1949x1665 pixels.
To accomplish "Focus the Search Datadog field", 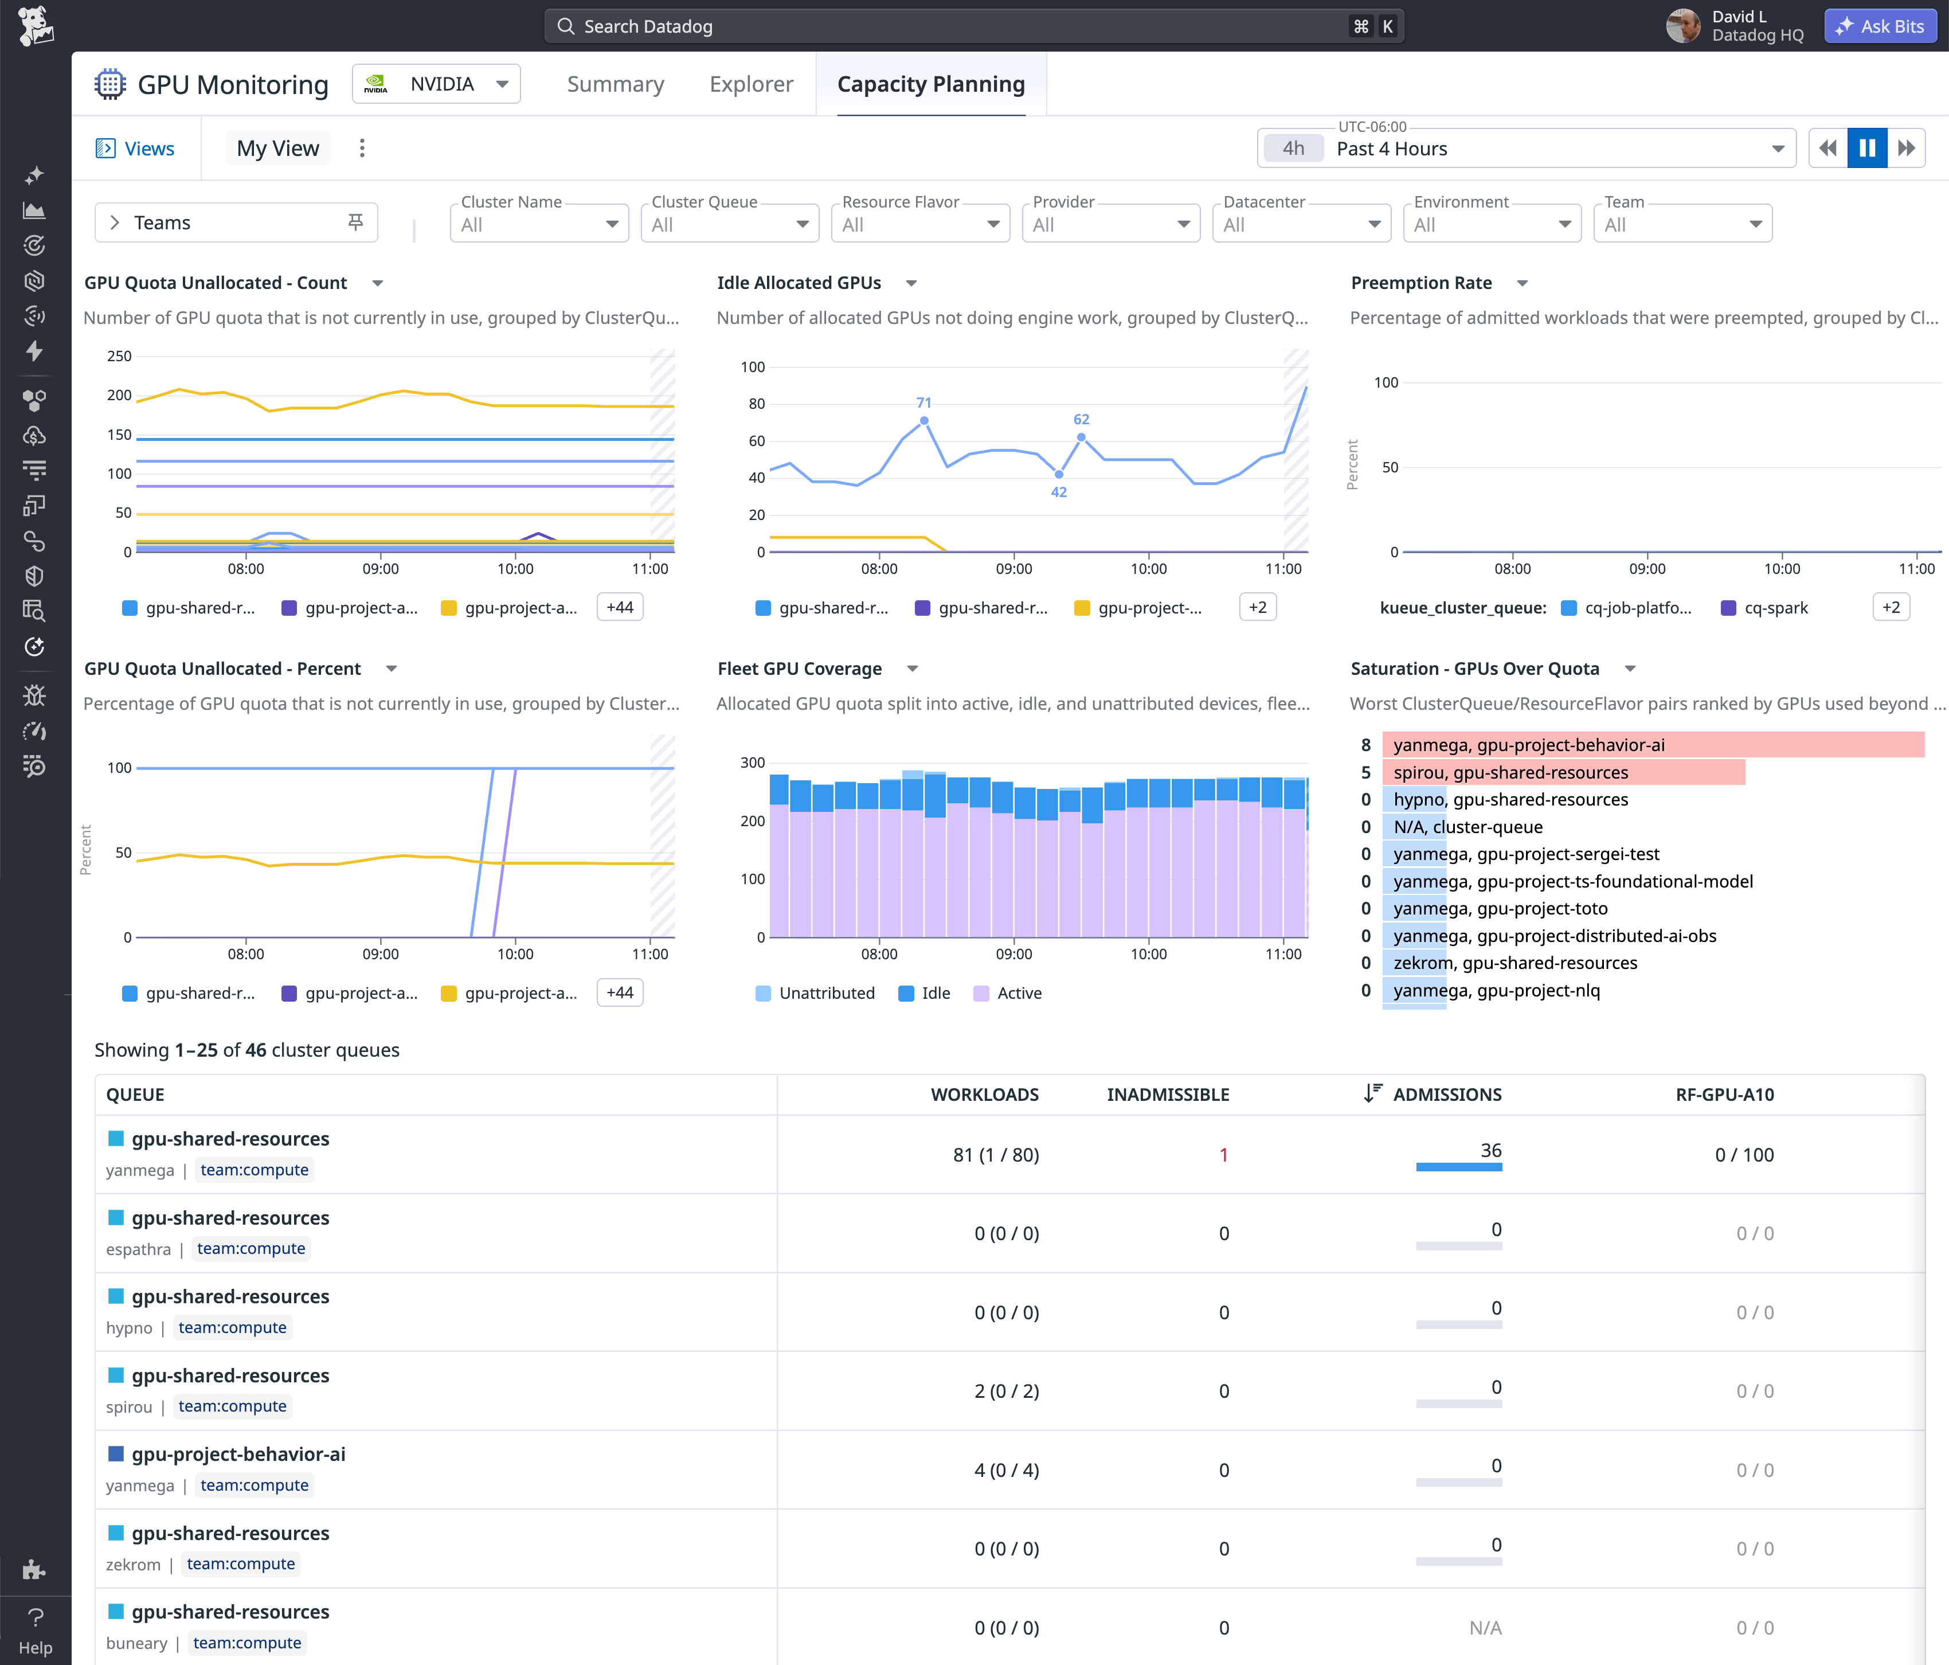I will tap(974, 26).
